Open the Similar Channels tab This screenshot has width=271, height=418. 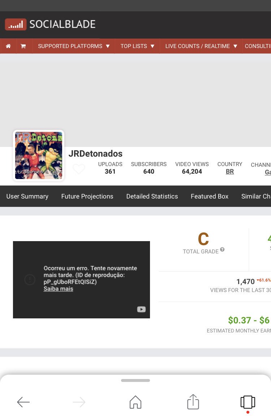[256, 196]
